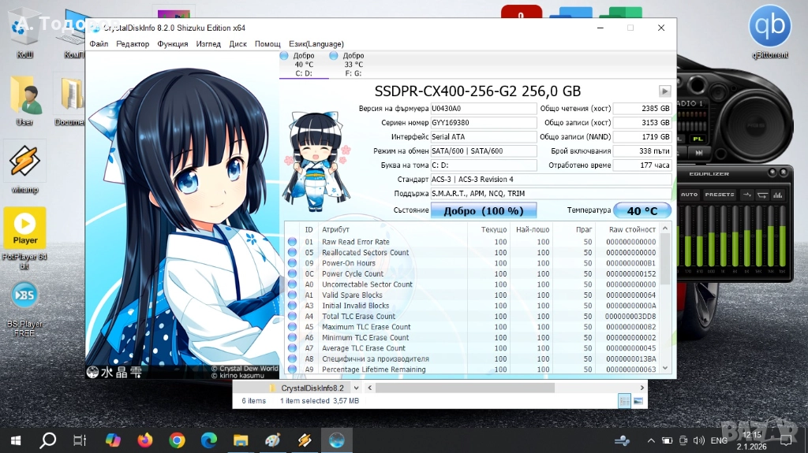Select the F: G: disk tab

pyautogui.click(x=353, y=65)
